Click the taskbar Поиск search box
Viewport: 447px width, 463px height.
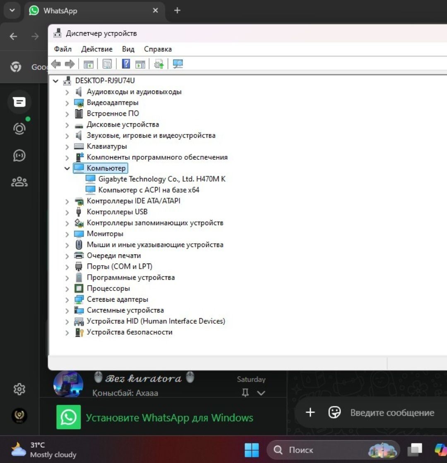tap(333, 450)
